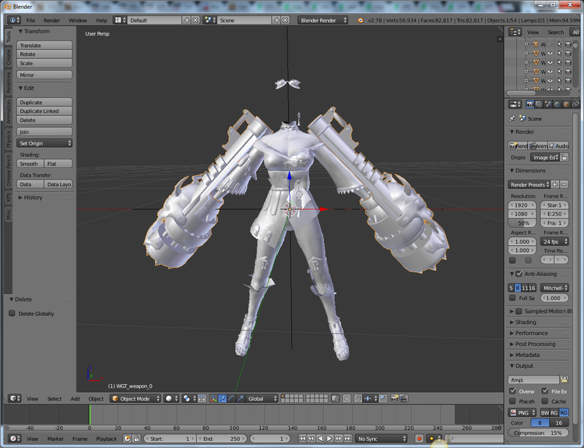The width and height of the screenshot is (584, 448).
Task: Open the Blender Render engine dropdown
Action: click(322, 20)
